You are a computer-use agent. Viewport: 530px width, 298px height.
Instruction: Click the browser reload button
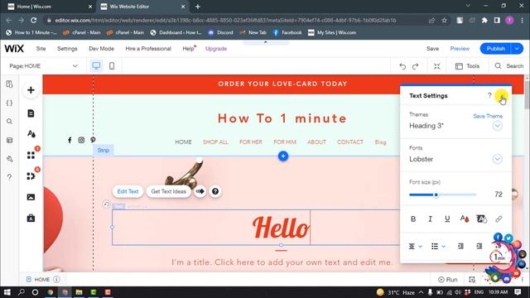pos(33,20)
